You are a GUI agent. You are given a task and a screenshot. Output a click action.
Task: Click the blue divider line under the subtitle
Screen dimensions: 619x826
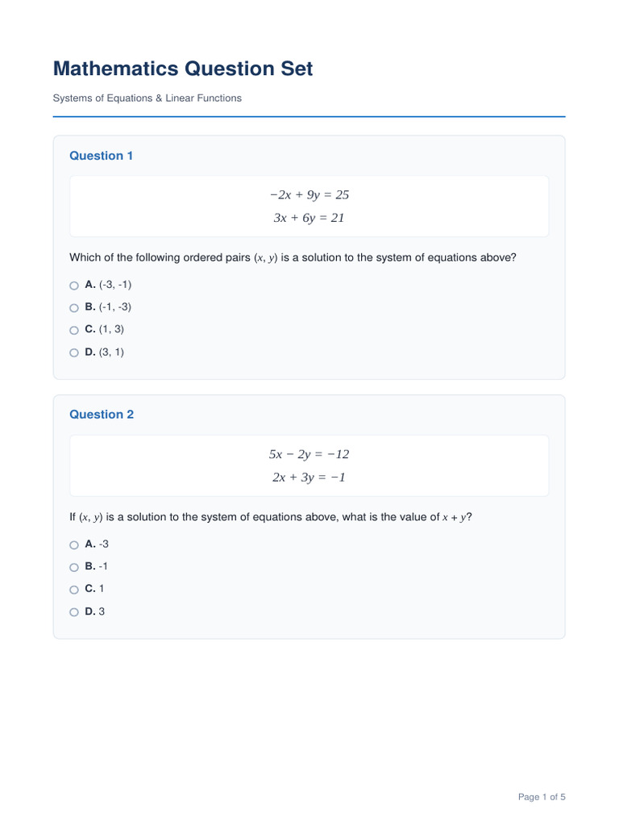309,116
